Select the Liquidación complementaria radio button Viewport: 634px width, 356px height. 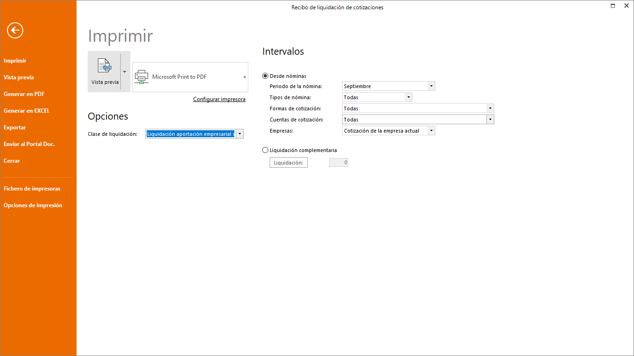click(265, 150)
